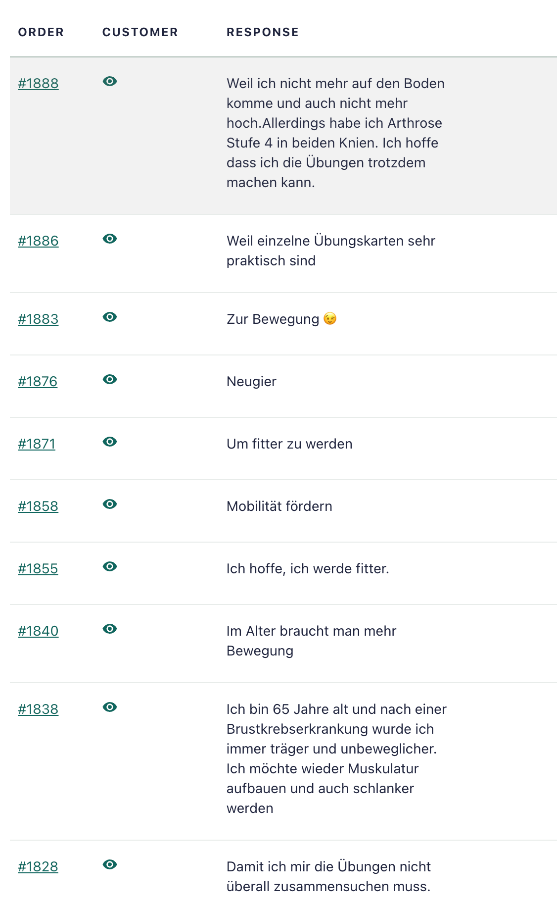View customer for order #1886
The image size is (557, 906).
tap(110, 239)
